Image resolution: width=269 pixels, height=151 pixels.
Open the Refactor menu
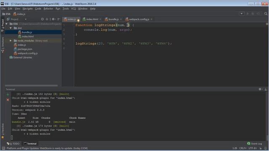(x=48, y=8)
